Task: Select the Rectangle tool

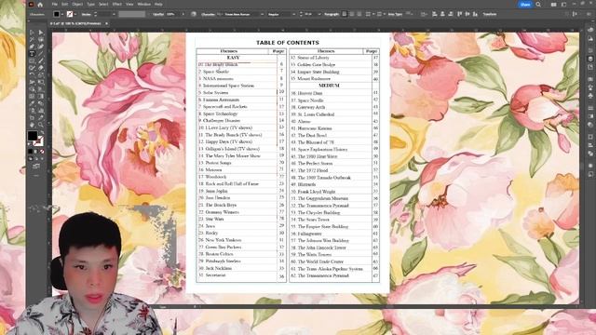Action: (32, 60)
